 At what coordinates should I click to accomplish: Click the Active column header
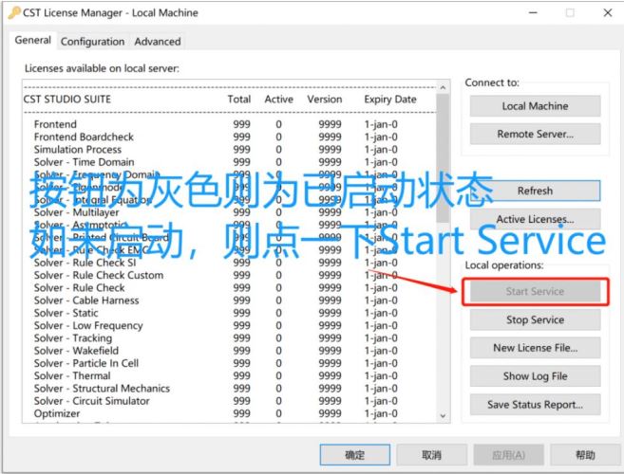pyautogui.click(x=278, y=100)
